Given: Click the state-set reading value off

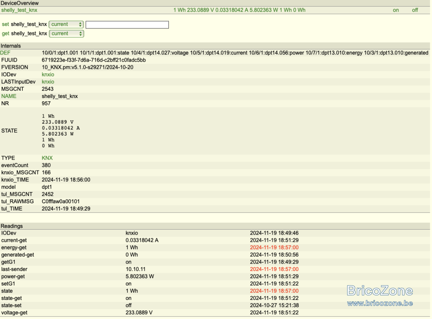Looking at the screenshot, I should pyautogui.click(x=129, y=305).
